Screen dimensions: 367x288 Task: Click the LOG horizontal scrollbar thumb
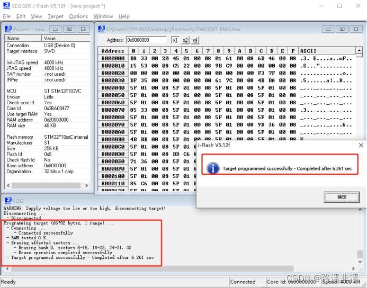pos(152,268)
